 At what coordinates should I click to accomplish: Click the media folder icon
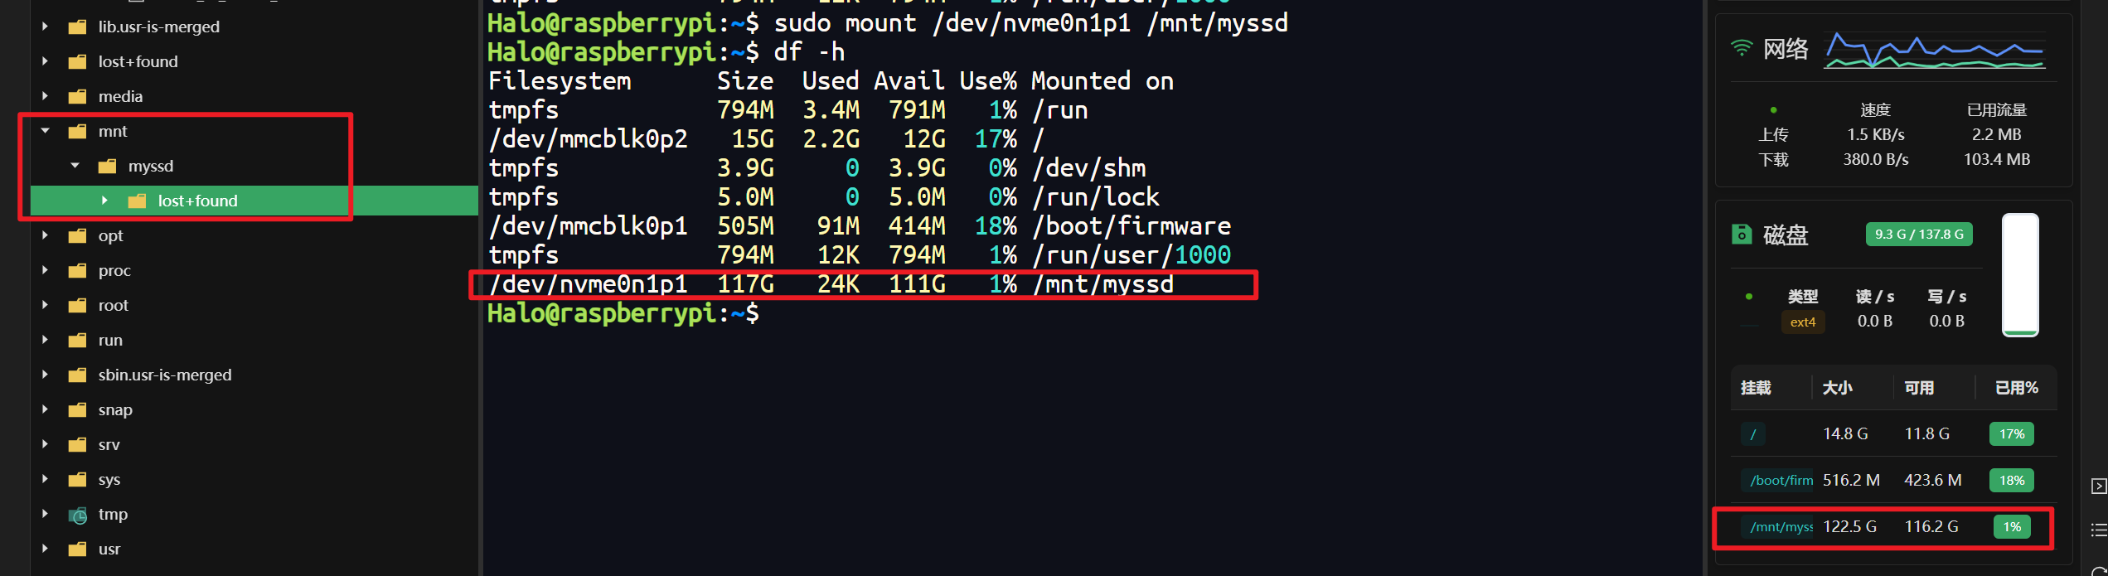pos(77,97)
